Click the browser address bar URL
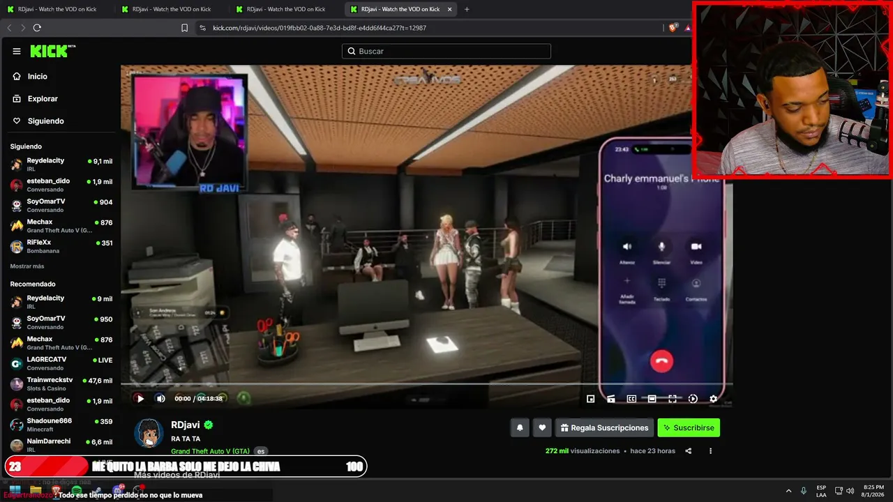This screenshot has height=502, width=893. click(320, 28)
